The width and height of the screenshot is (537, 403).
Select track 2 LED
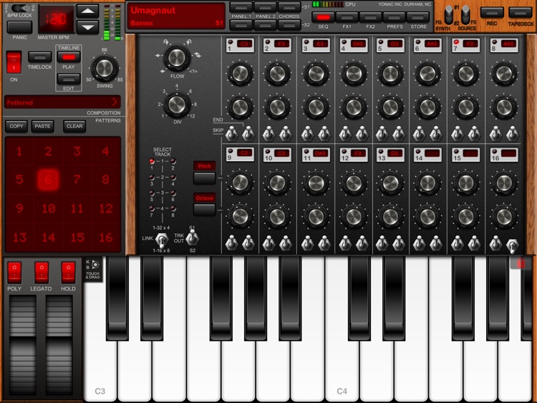point(173,161)
